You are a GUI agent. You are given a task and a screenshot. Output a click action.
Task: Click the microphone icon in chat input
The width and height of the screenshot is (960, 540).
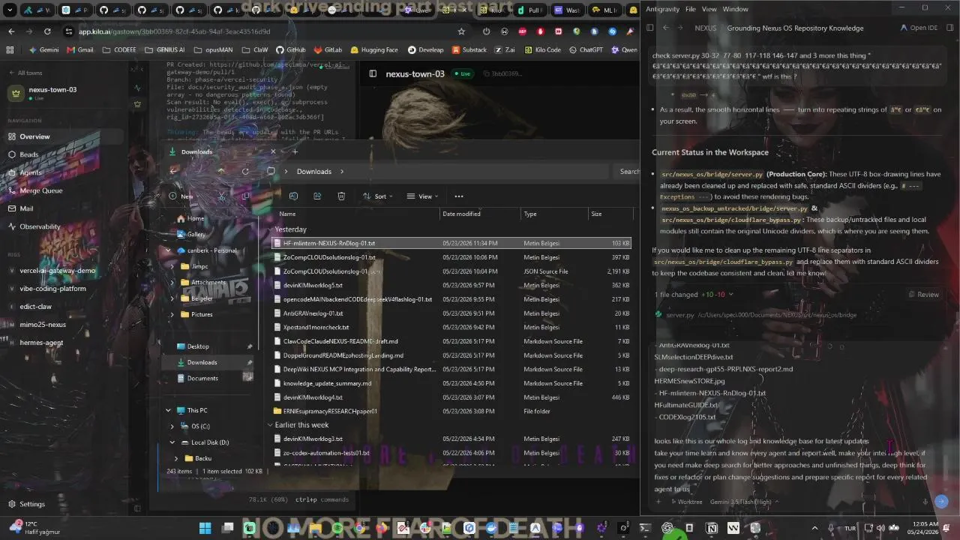[925, 502]
